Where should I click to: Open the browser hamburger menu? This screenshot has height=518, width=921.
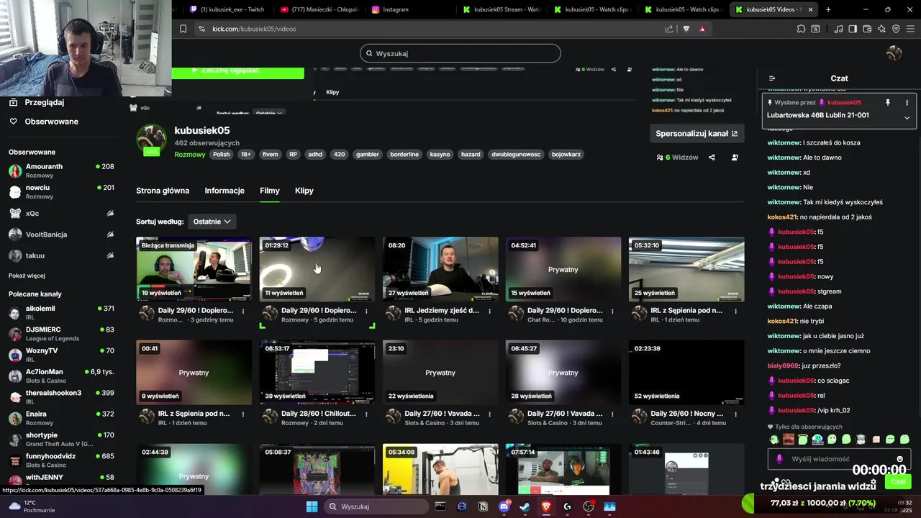(x=910, y=29)
